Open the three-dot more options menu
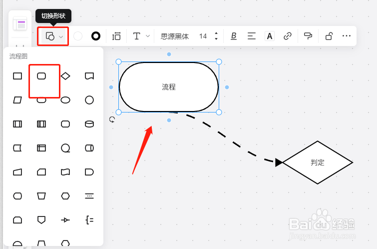 pyautogui.click(x=347, y=36)
